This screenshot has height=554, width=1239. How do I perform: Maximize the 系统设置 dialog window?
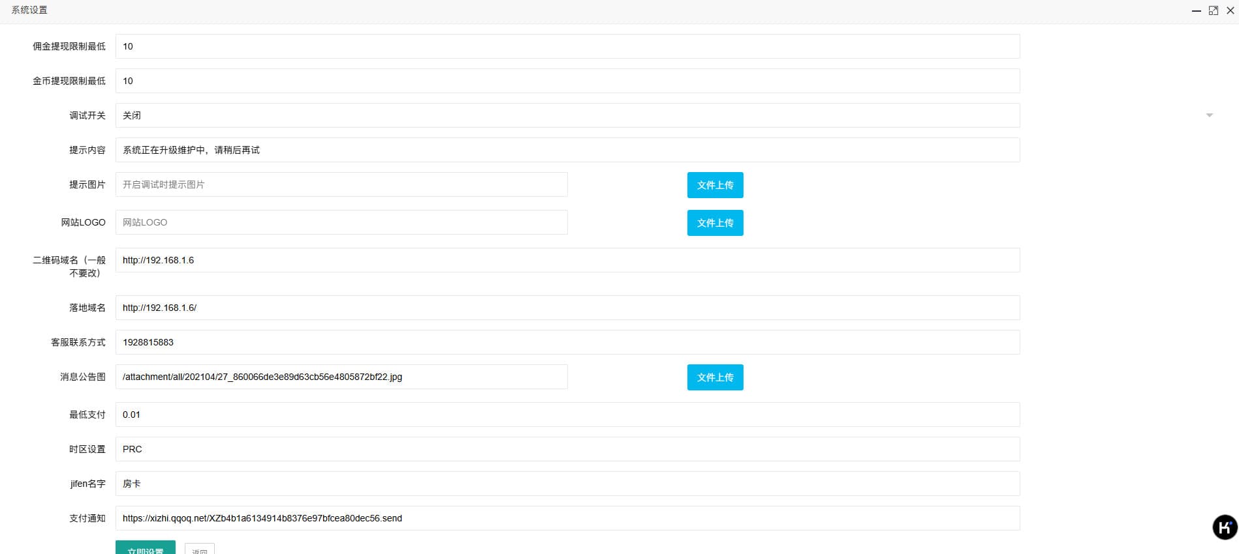point(1214,10)
